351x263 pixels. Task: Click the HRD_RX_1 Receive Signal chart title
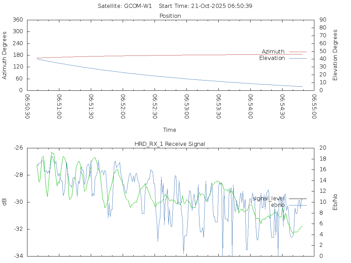tap(170, 144)
